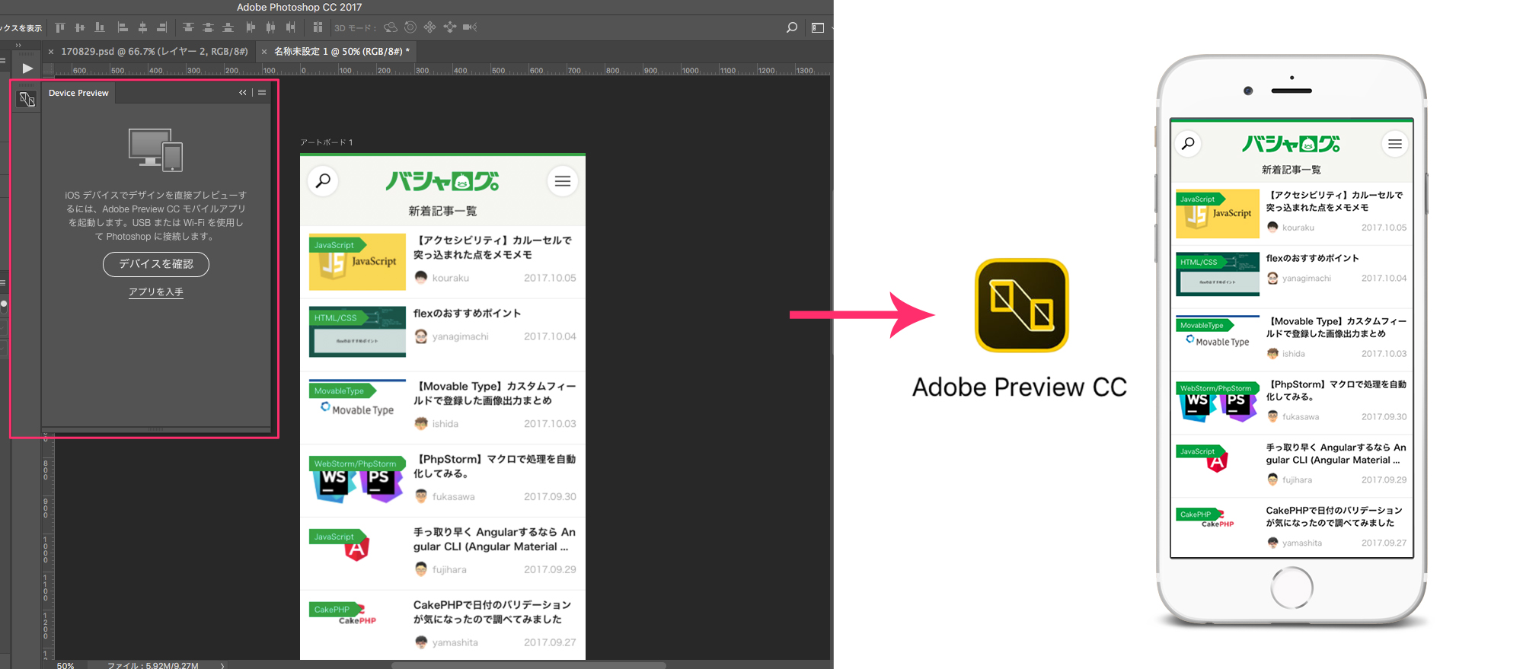Click the distribute right edges icon
Image resolution: width=1523 pixels, height=669 pixels.
pos(290,27)
